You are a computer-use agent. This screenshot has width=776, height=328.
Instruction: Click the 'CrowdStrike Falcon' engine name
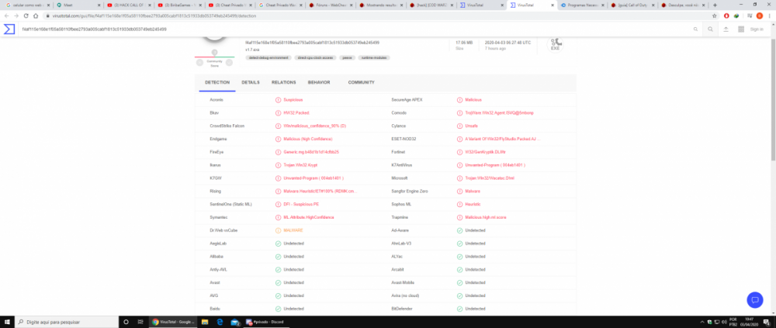pyautogui.click(x=227, y=126)
